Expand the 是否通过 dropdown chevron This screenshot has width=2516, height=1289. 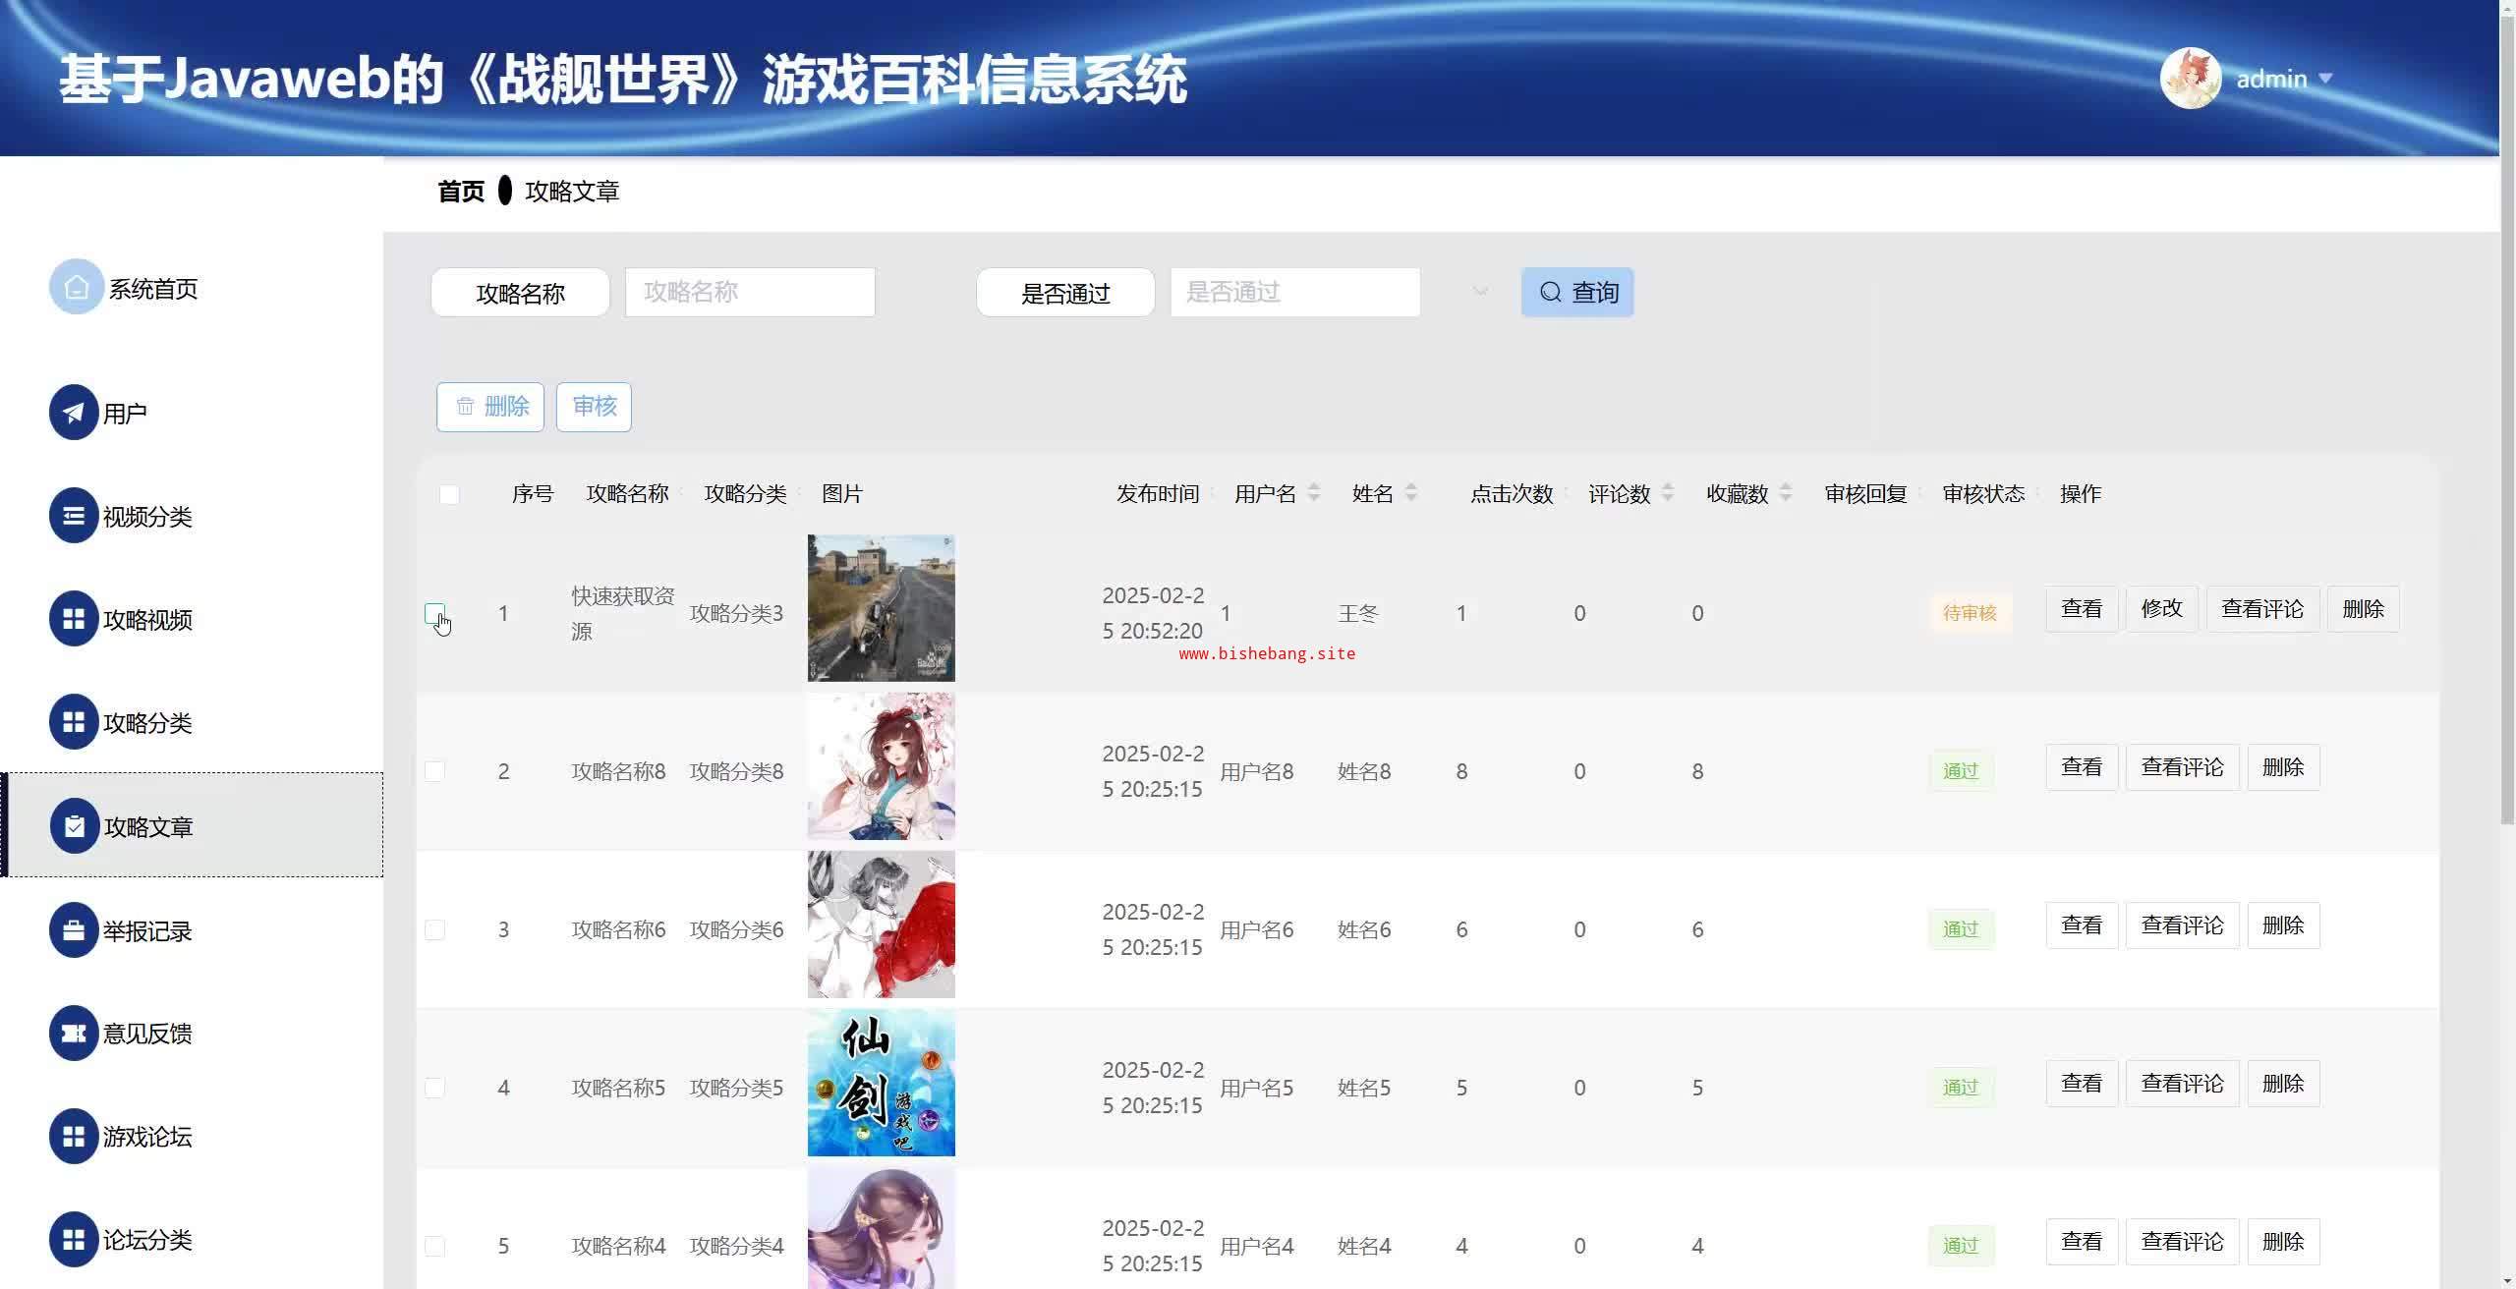[x=1480, y=292]
